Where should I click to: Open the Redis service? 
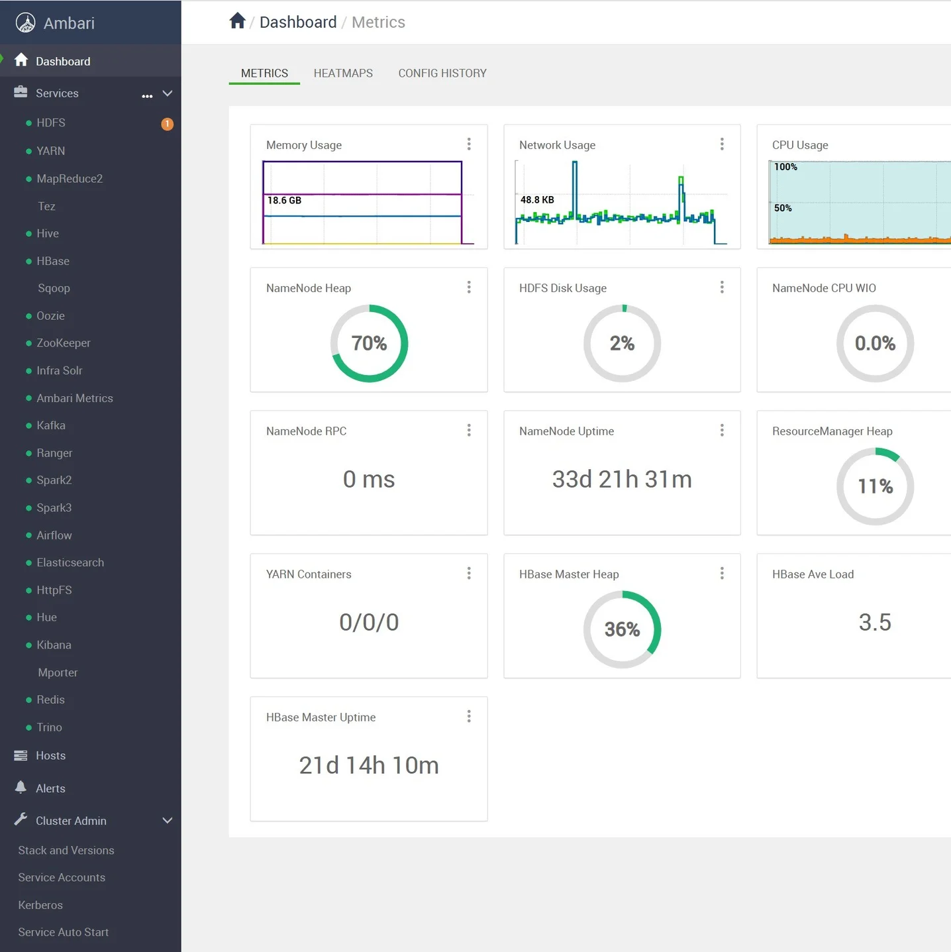[x=50, y=700]
